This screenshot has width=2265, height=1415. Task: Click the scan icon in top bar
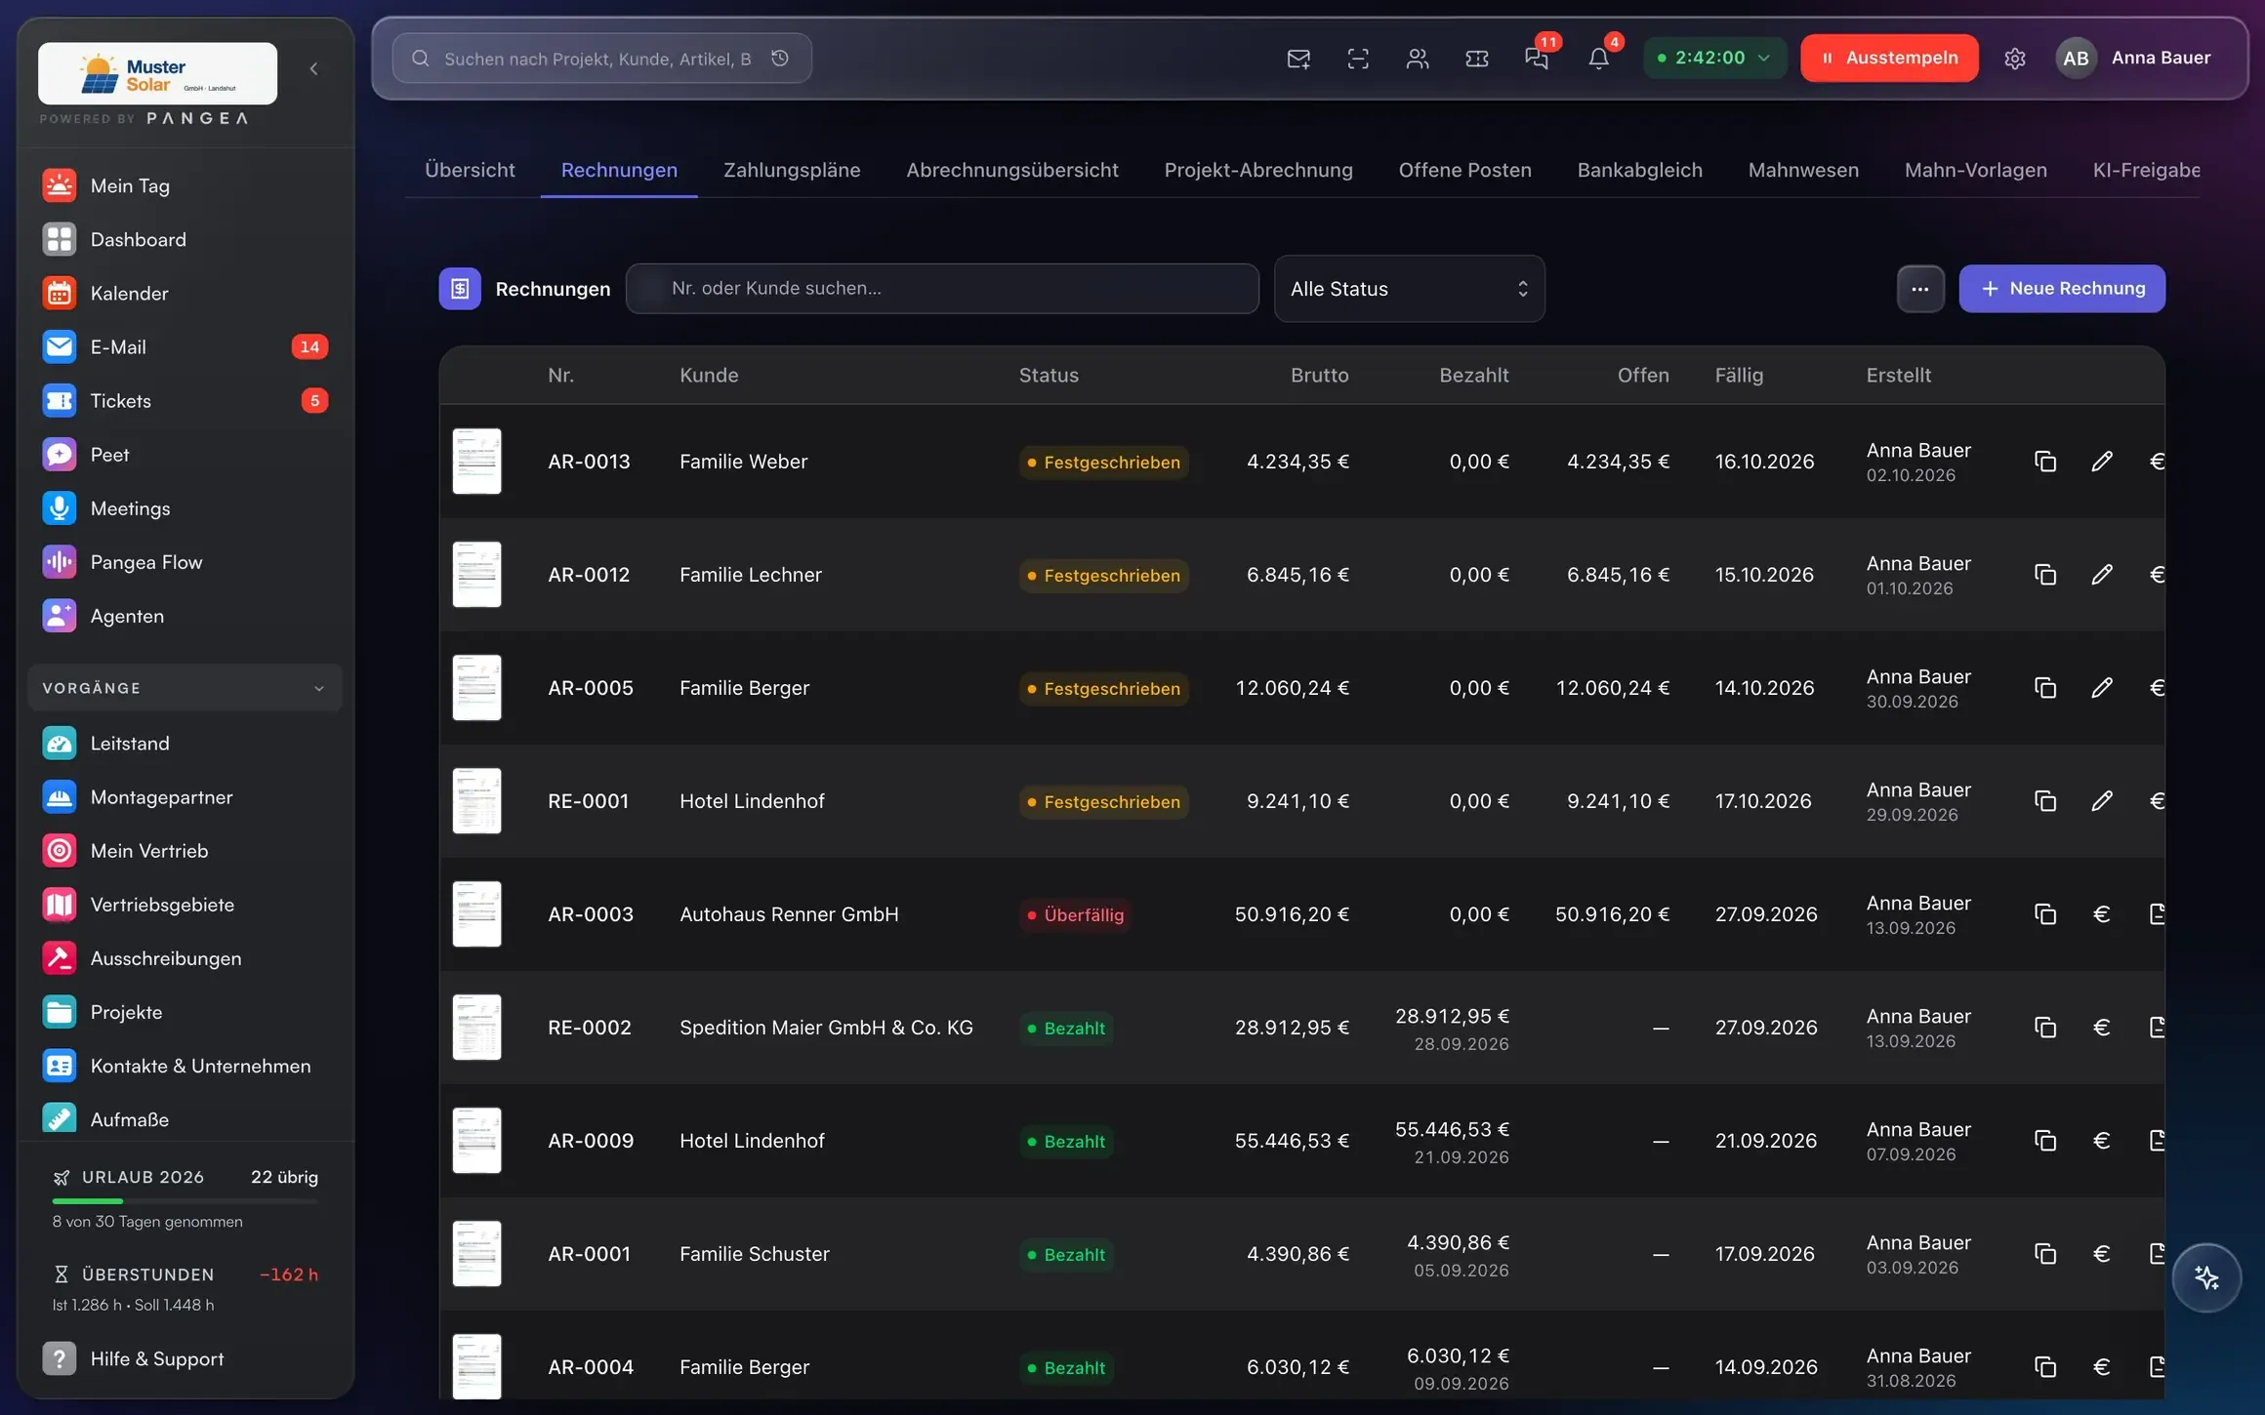pyautogui.click(x=1358, y=59)
